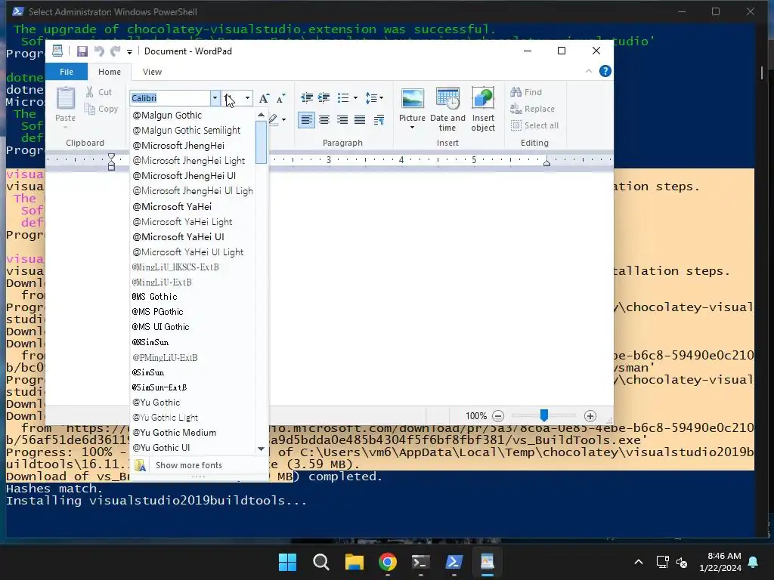Click the Grow font icon
774x580 pixels.
(x=264, y=98)
